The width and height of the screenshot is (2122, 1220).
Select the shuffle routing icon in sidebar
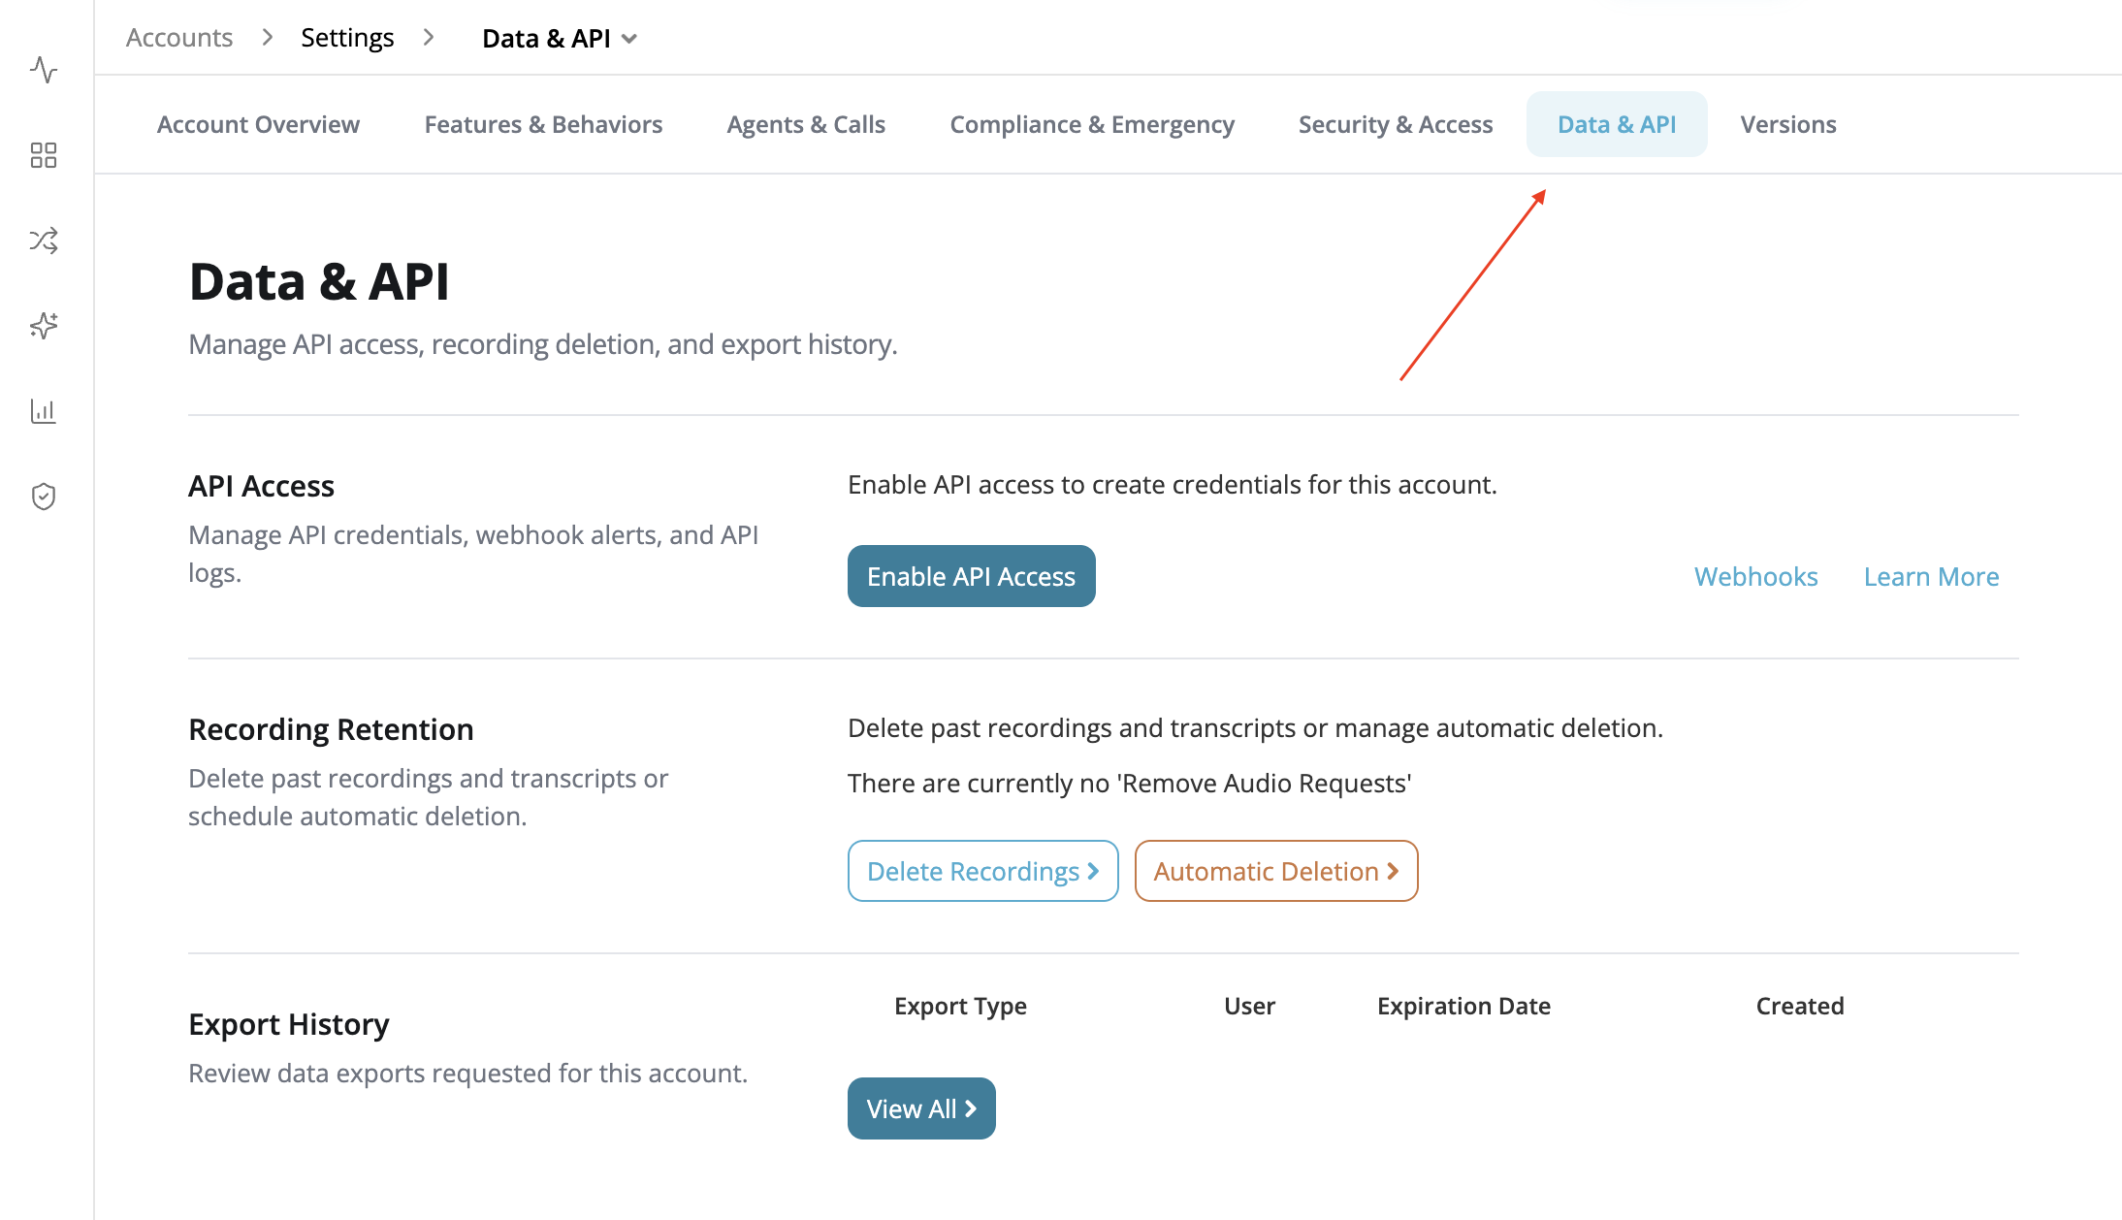click(44, 241)
